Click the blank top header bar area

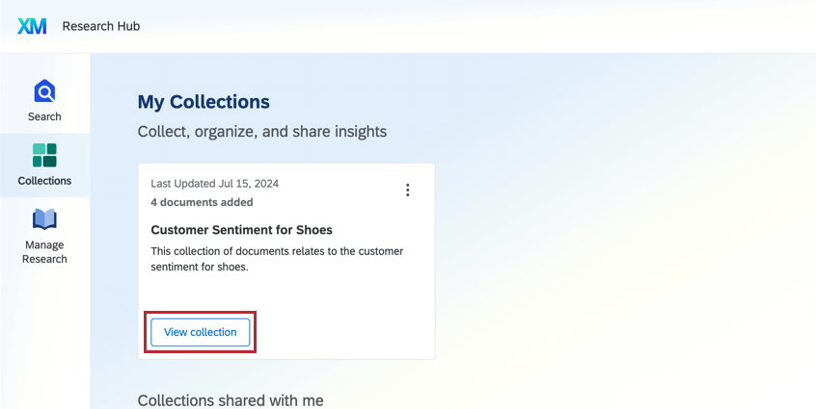click(482, 26)
